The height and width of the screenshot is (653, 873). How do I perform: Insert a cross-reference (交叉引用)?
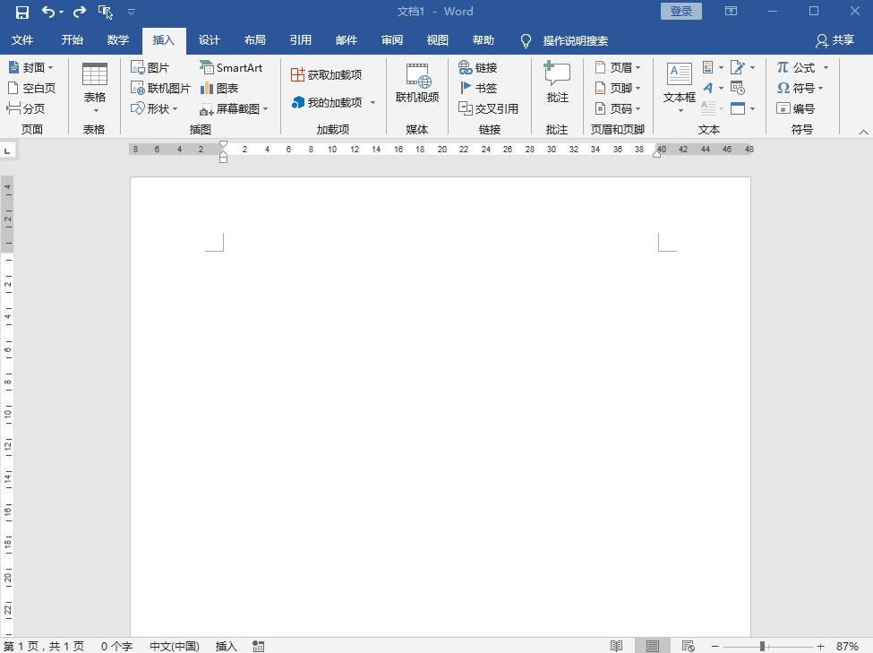tap(489, 107)
